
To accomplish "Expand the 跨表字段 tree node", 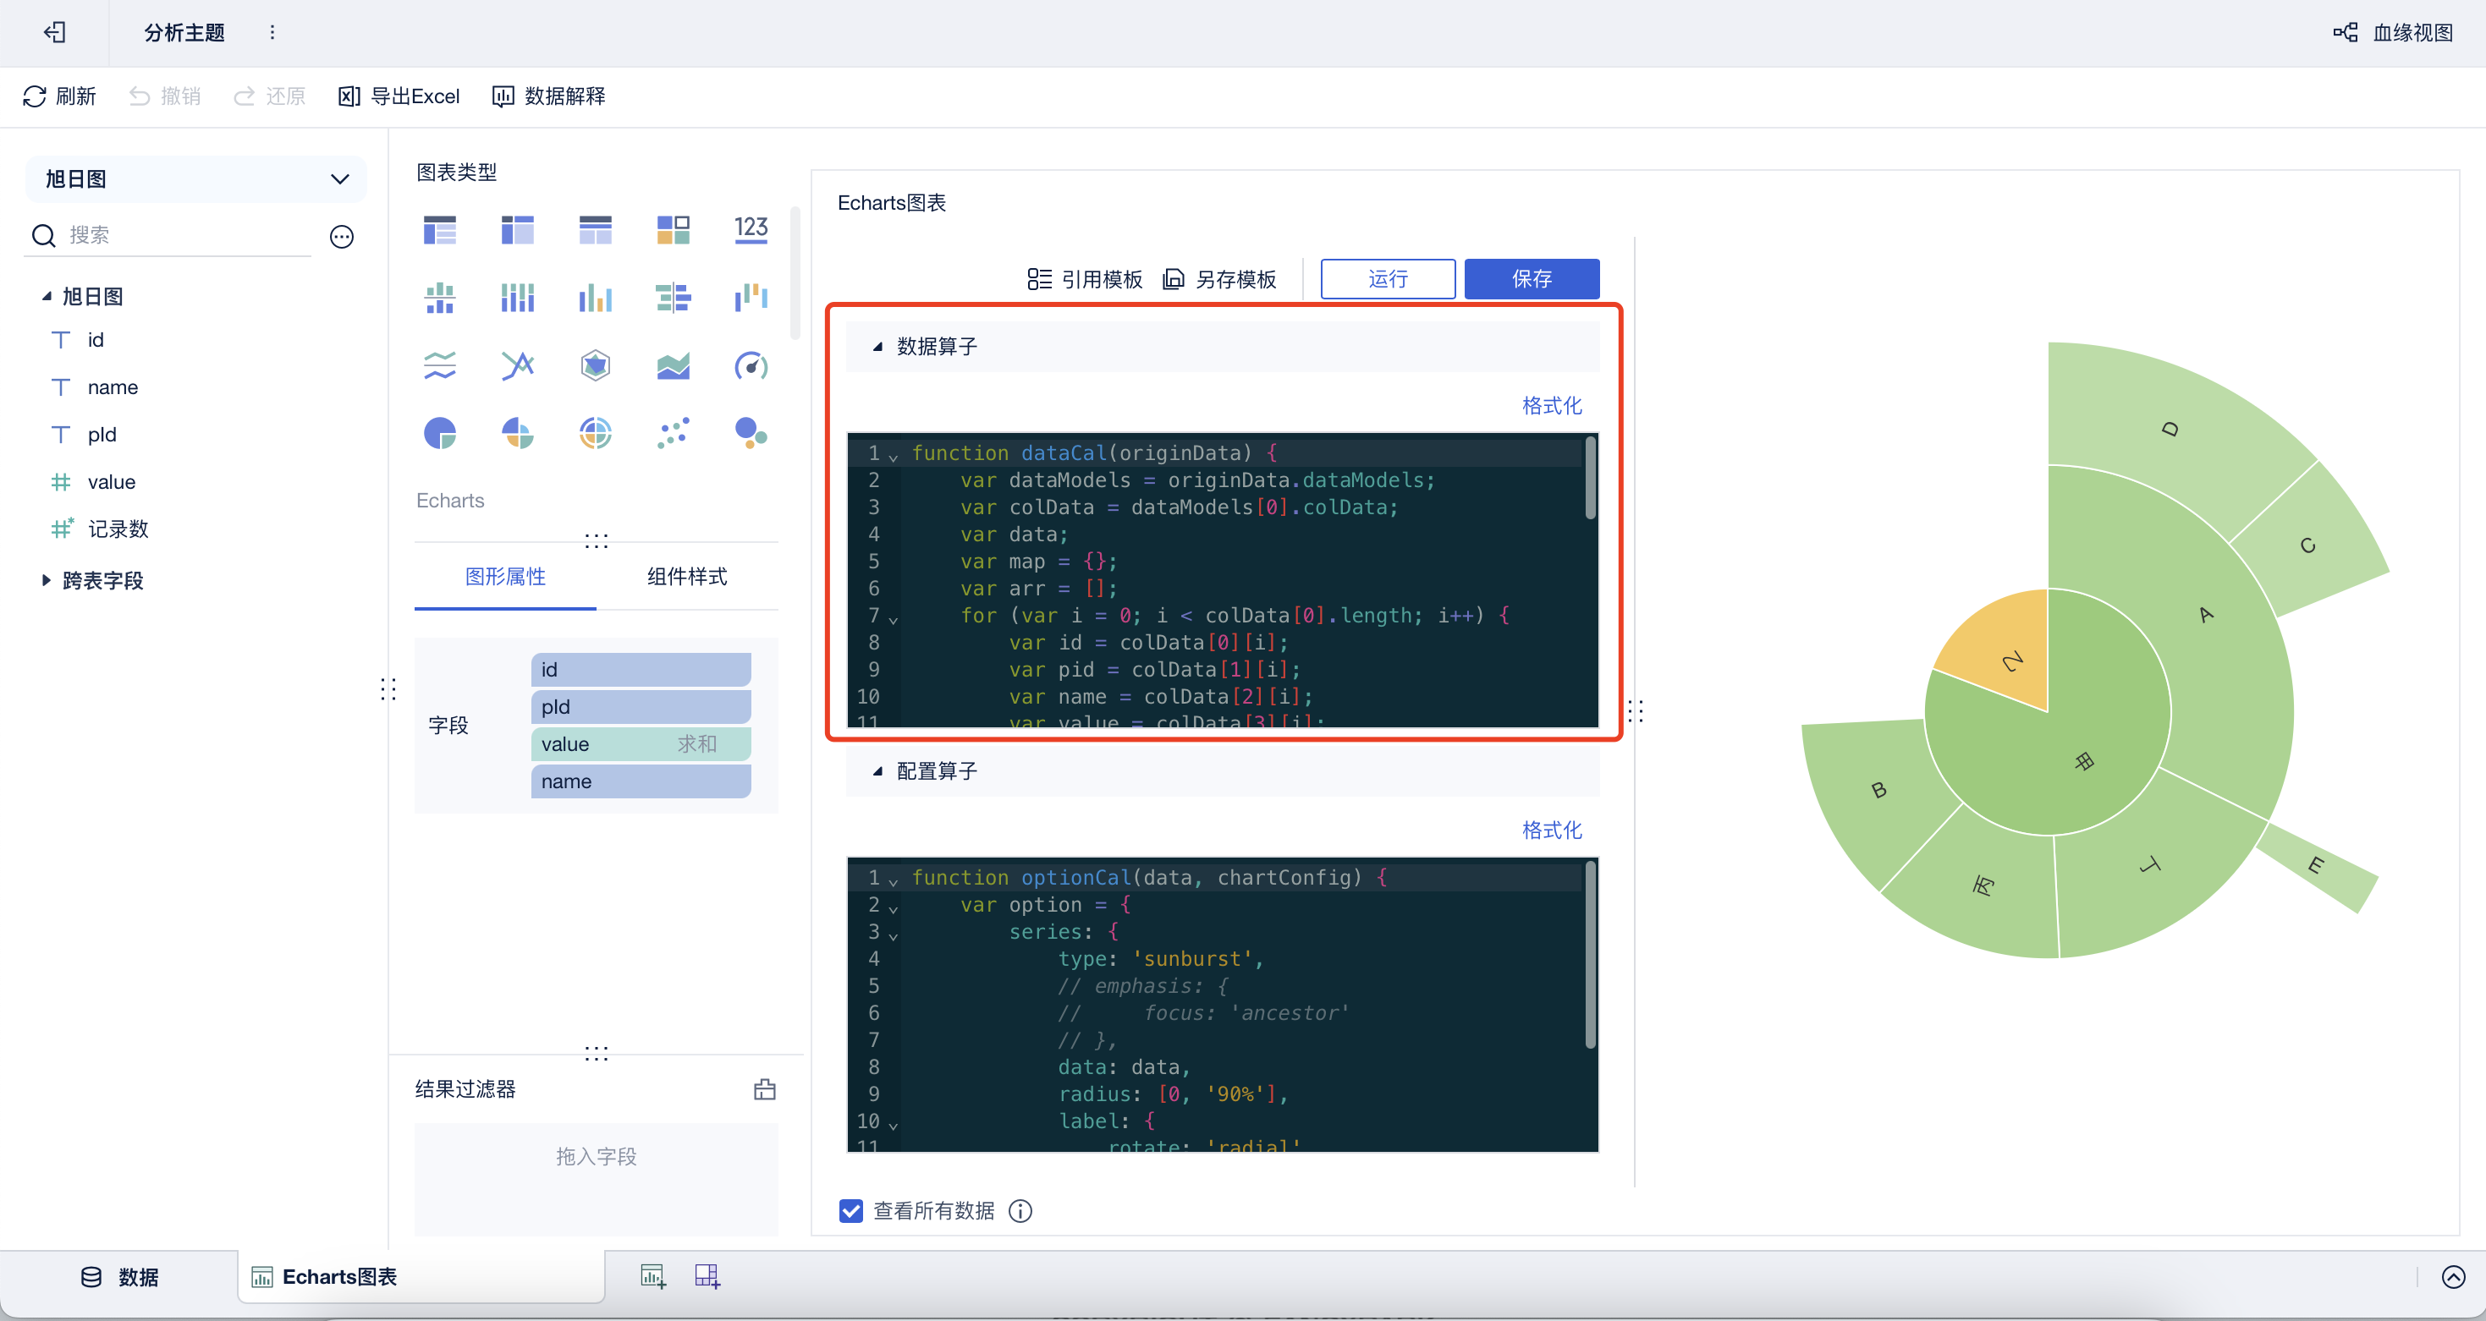I will click(x=46, y=579).
